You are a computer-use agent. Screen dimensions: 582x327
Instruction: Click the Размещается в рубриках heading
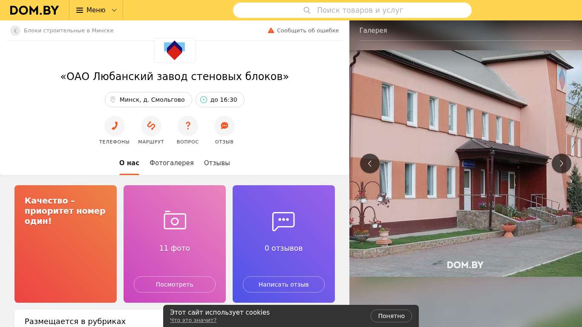75,321
